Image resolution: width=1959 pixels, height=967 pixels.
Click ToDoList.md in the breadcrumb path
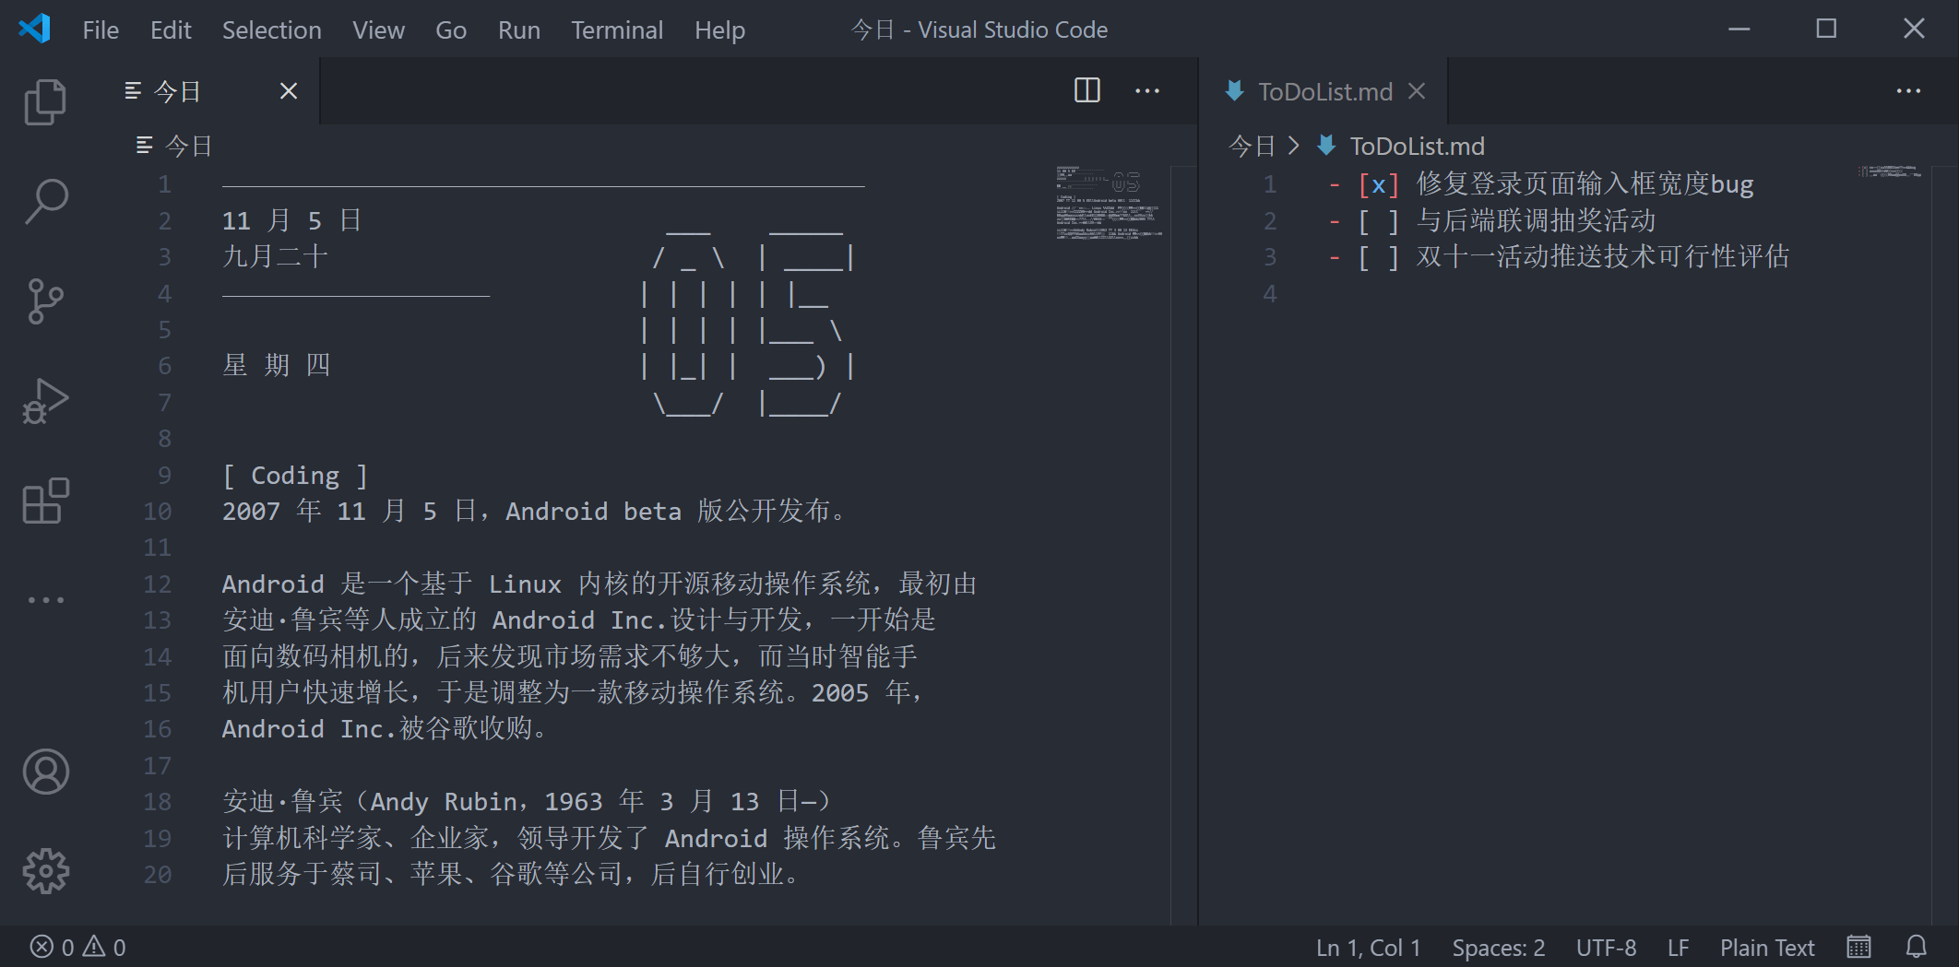(1418, 146)
